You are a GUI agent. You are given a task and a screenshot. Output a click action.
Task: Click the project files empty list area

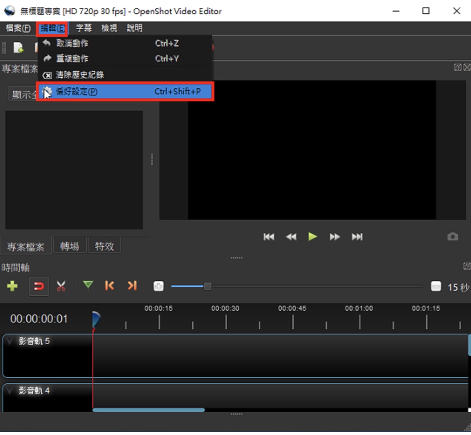coord(74,170)
